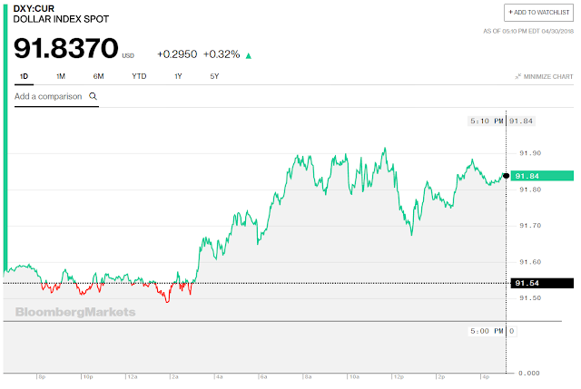Click the 4p x-axis time label
This screenshot has height=389, width=581.
click(x=486, y=377)
